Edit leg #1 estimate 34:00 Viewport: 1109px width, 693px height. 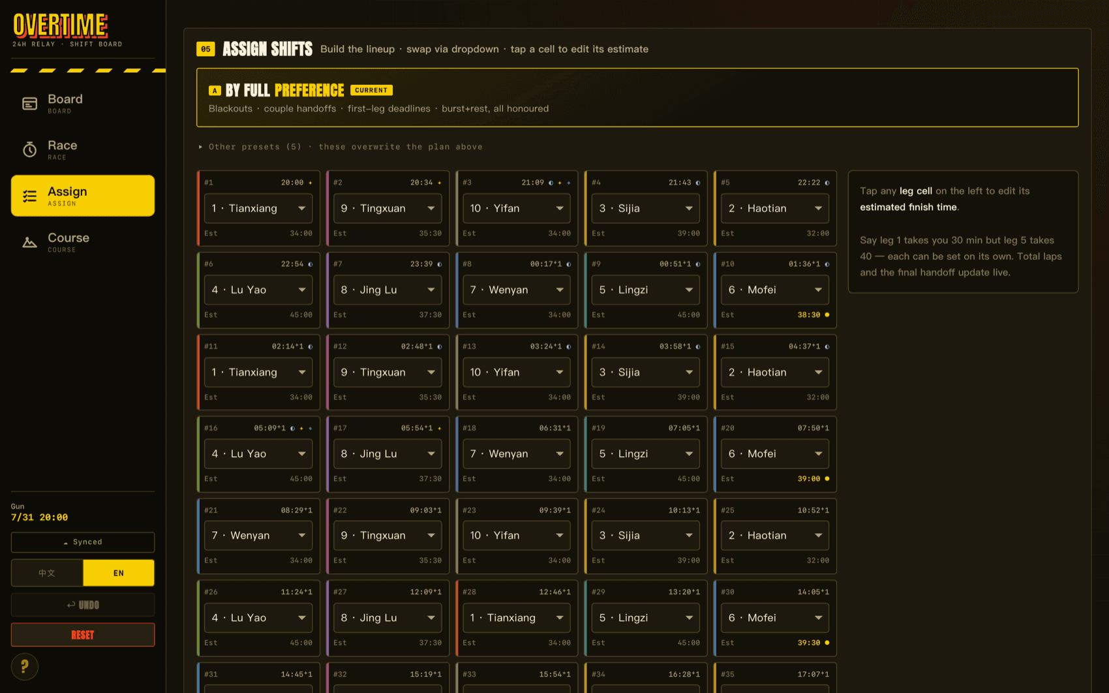pos(301,233)
